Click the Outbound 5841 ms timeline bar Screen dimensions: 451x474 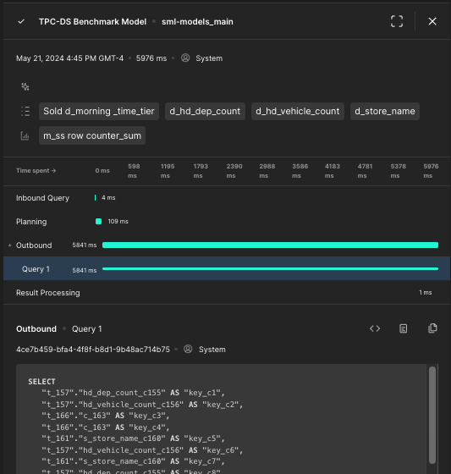pos(270,245)
